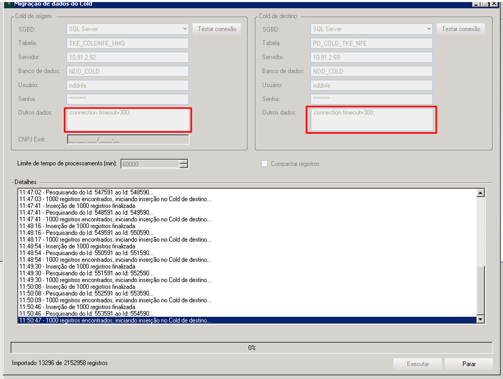The height and width of the screenshot is (379, 503).
Task: Test connection for Cold de origem
Action: coord(217,29)
